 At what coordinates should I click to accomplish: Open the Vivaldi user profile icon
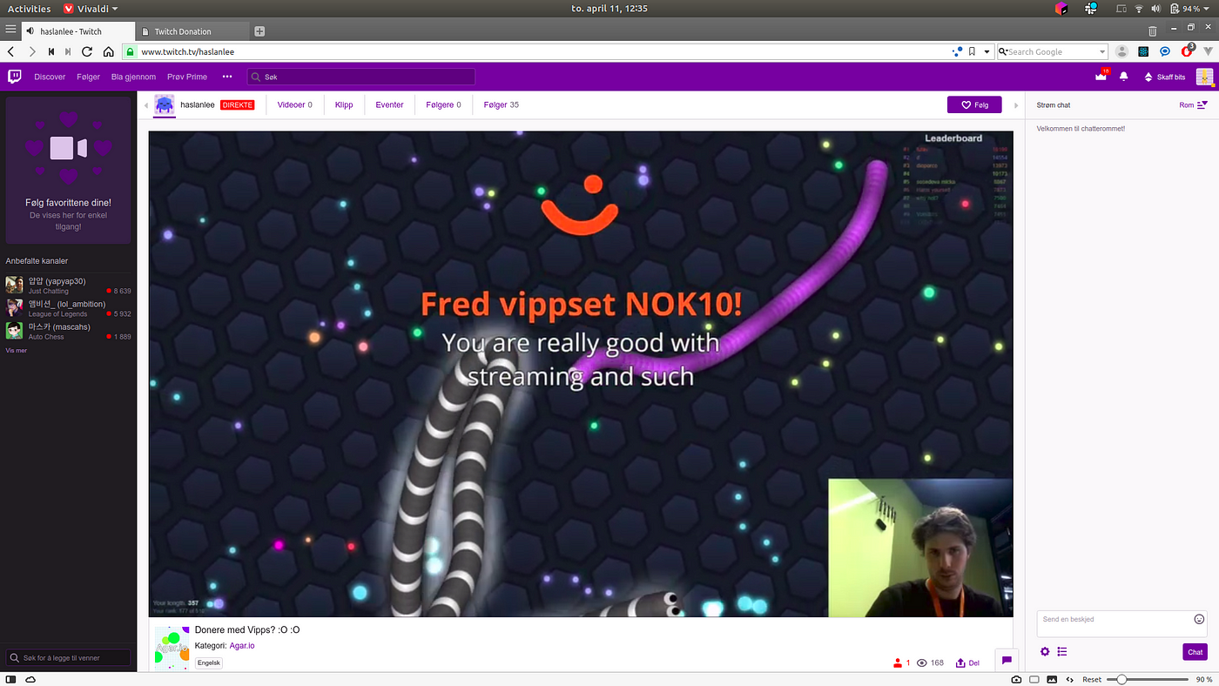pos(1122,51)
